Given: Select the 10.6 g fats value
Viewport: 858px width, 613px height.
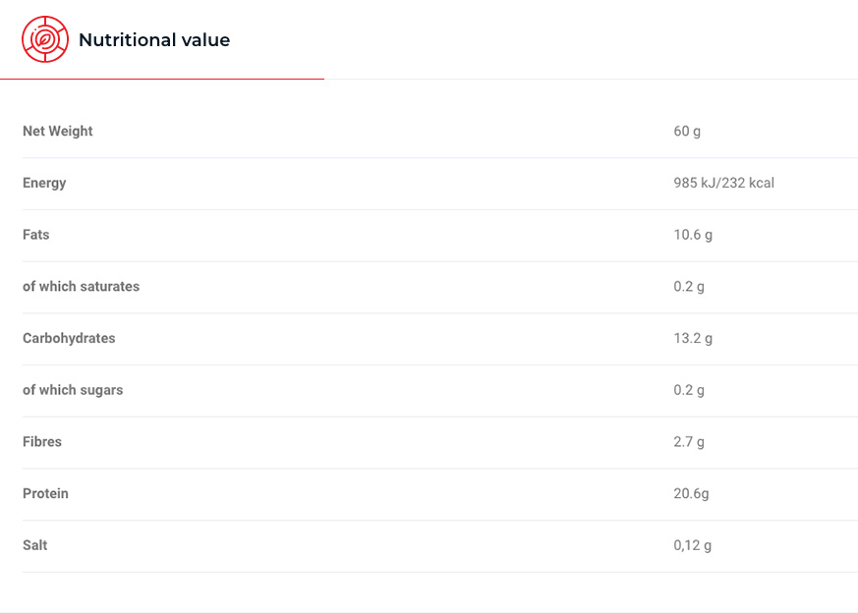Looking at the screenshot, I should pyautogui.click(x=693, y=235).
